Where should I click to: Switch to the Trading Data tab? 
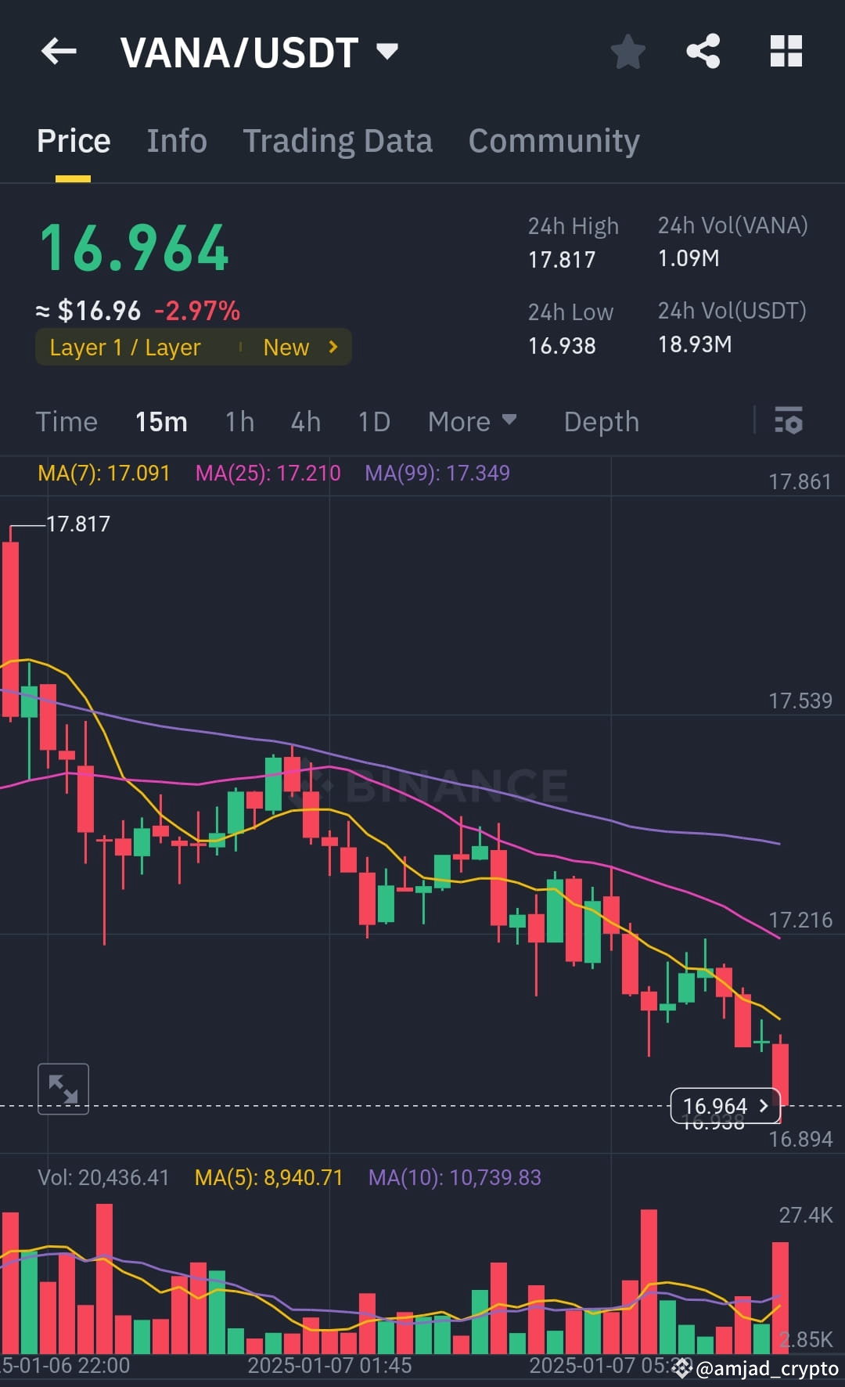coord(338,140)
